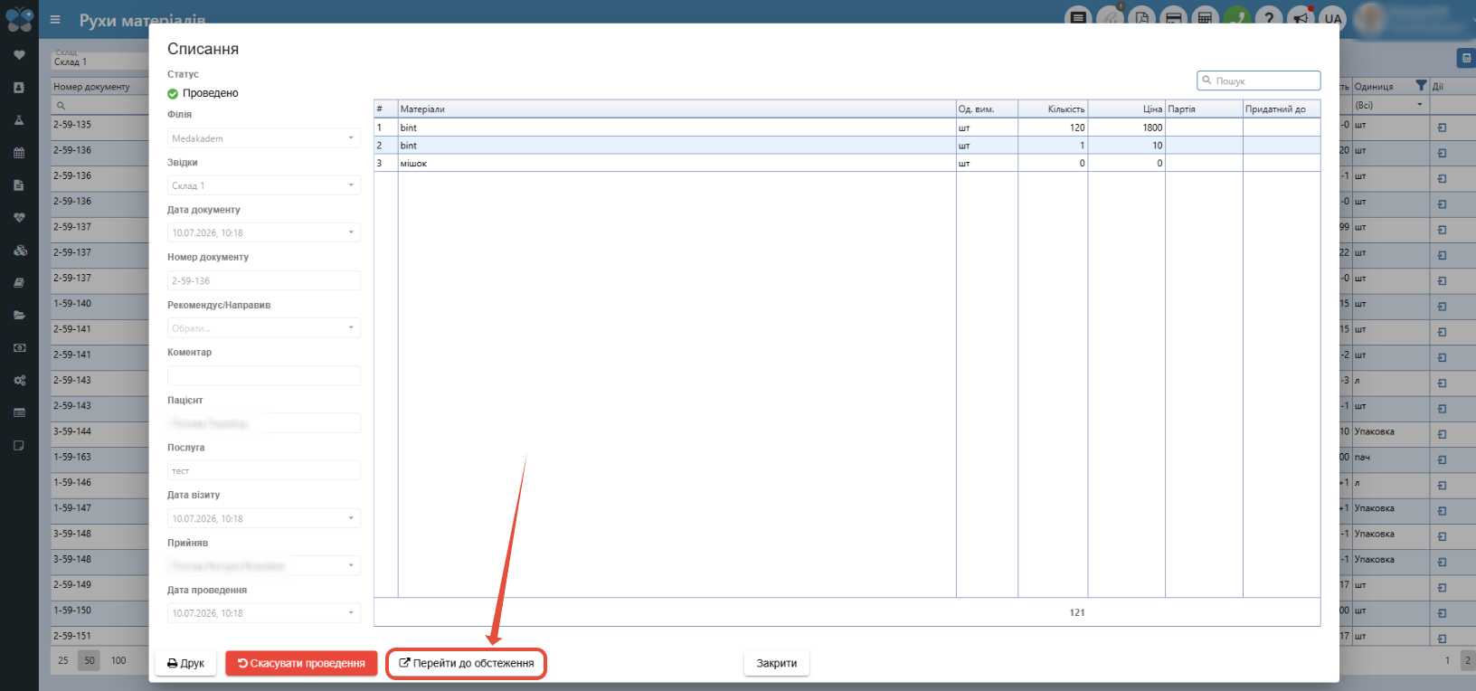Open the blue column chooser icon in the grid

click(1466, 58)
